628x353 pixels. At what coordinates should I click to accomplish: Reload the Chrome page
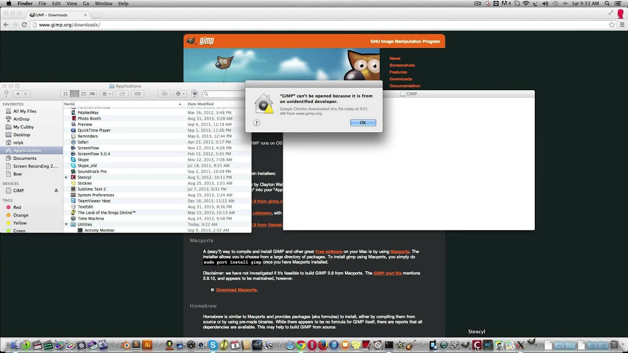(x=24, y=25)
